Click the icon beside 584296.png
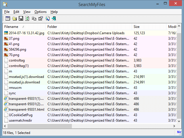 (x=6, y=49)
